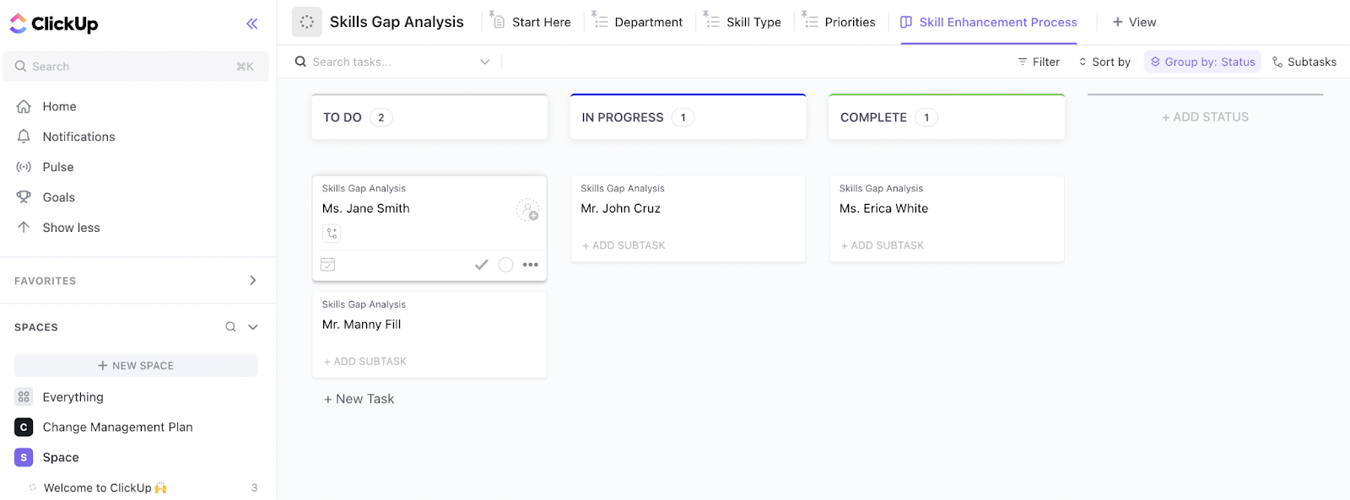Open the Ms. Erica White task
1350x500 pixels.
884,208
